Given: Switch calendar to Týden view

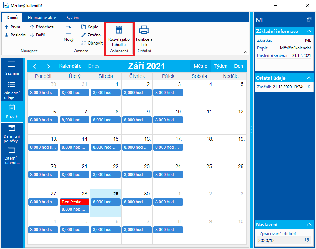Looking at the screenshot, I should pos(220,66).
